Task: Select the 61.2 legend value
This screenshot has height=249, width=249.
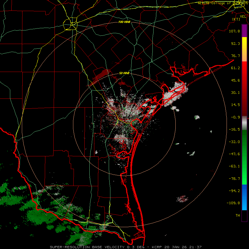Action: 235,68
